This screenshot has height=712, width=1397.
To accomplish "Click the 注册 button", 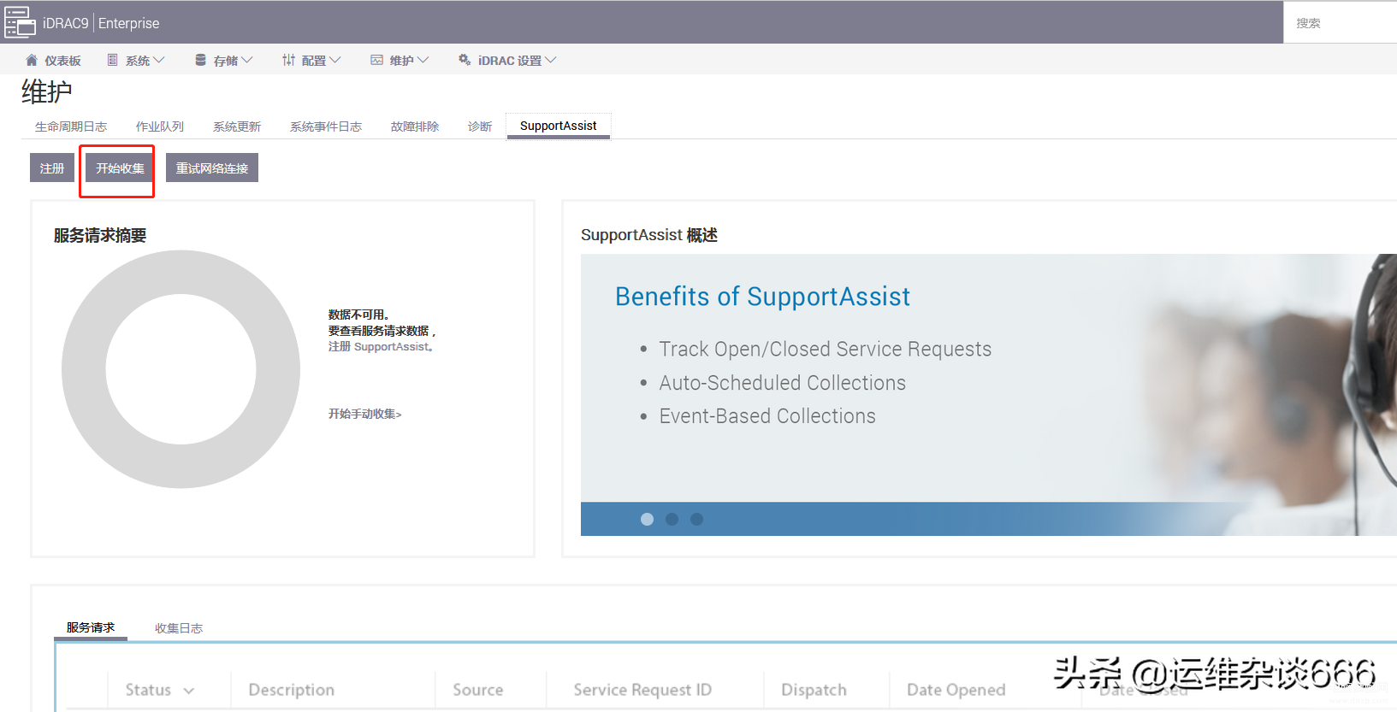I will (52, 168).
